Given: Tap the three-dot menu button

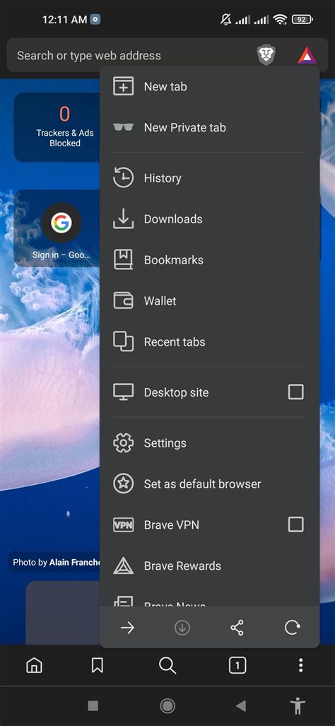Looking at the screenshot, I should 301,665.
